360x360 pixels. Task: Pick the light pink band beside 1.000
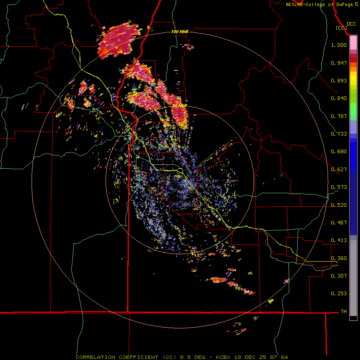click(353, 43)
